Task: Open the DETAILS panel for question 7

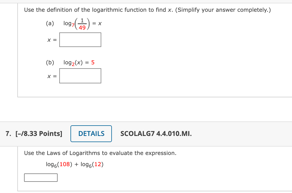Action: pos(91,133)
